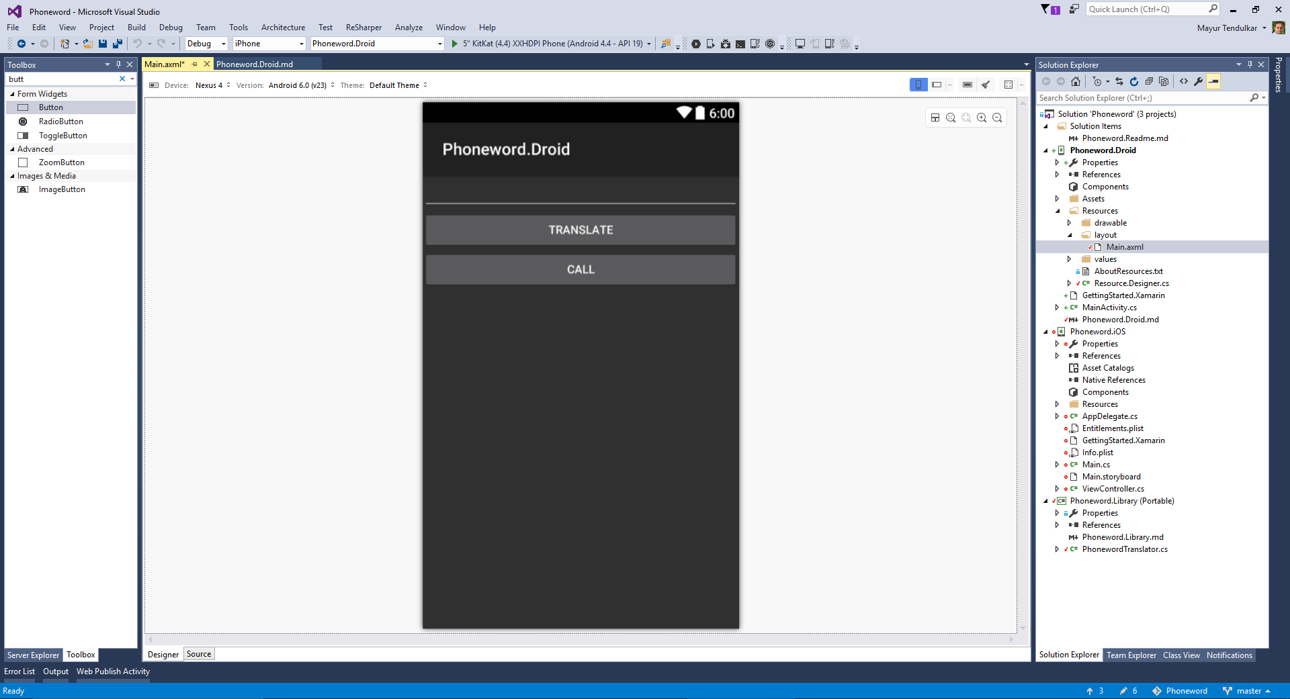Click the Mayur Tendulkar account name
Viewport: 1290px width, 699px height.
(x=1227, y=28)
